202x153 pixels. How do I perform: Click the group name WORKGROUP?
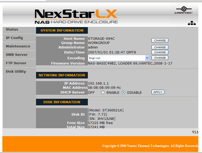[x=99, y=43]
